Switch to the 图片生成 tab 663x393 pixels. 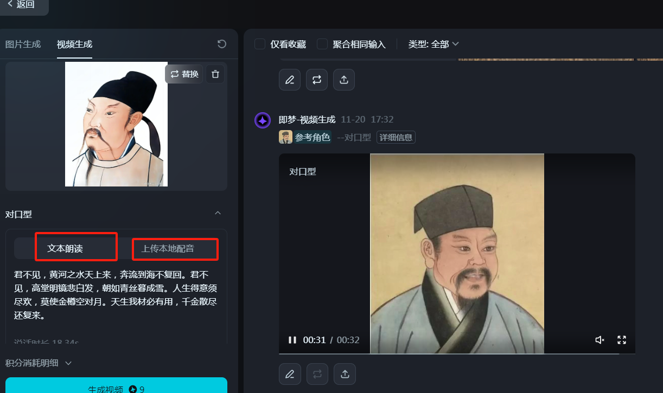pyautogui.click(x=23, y=44)
